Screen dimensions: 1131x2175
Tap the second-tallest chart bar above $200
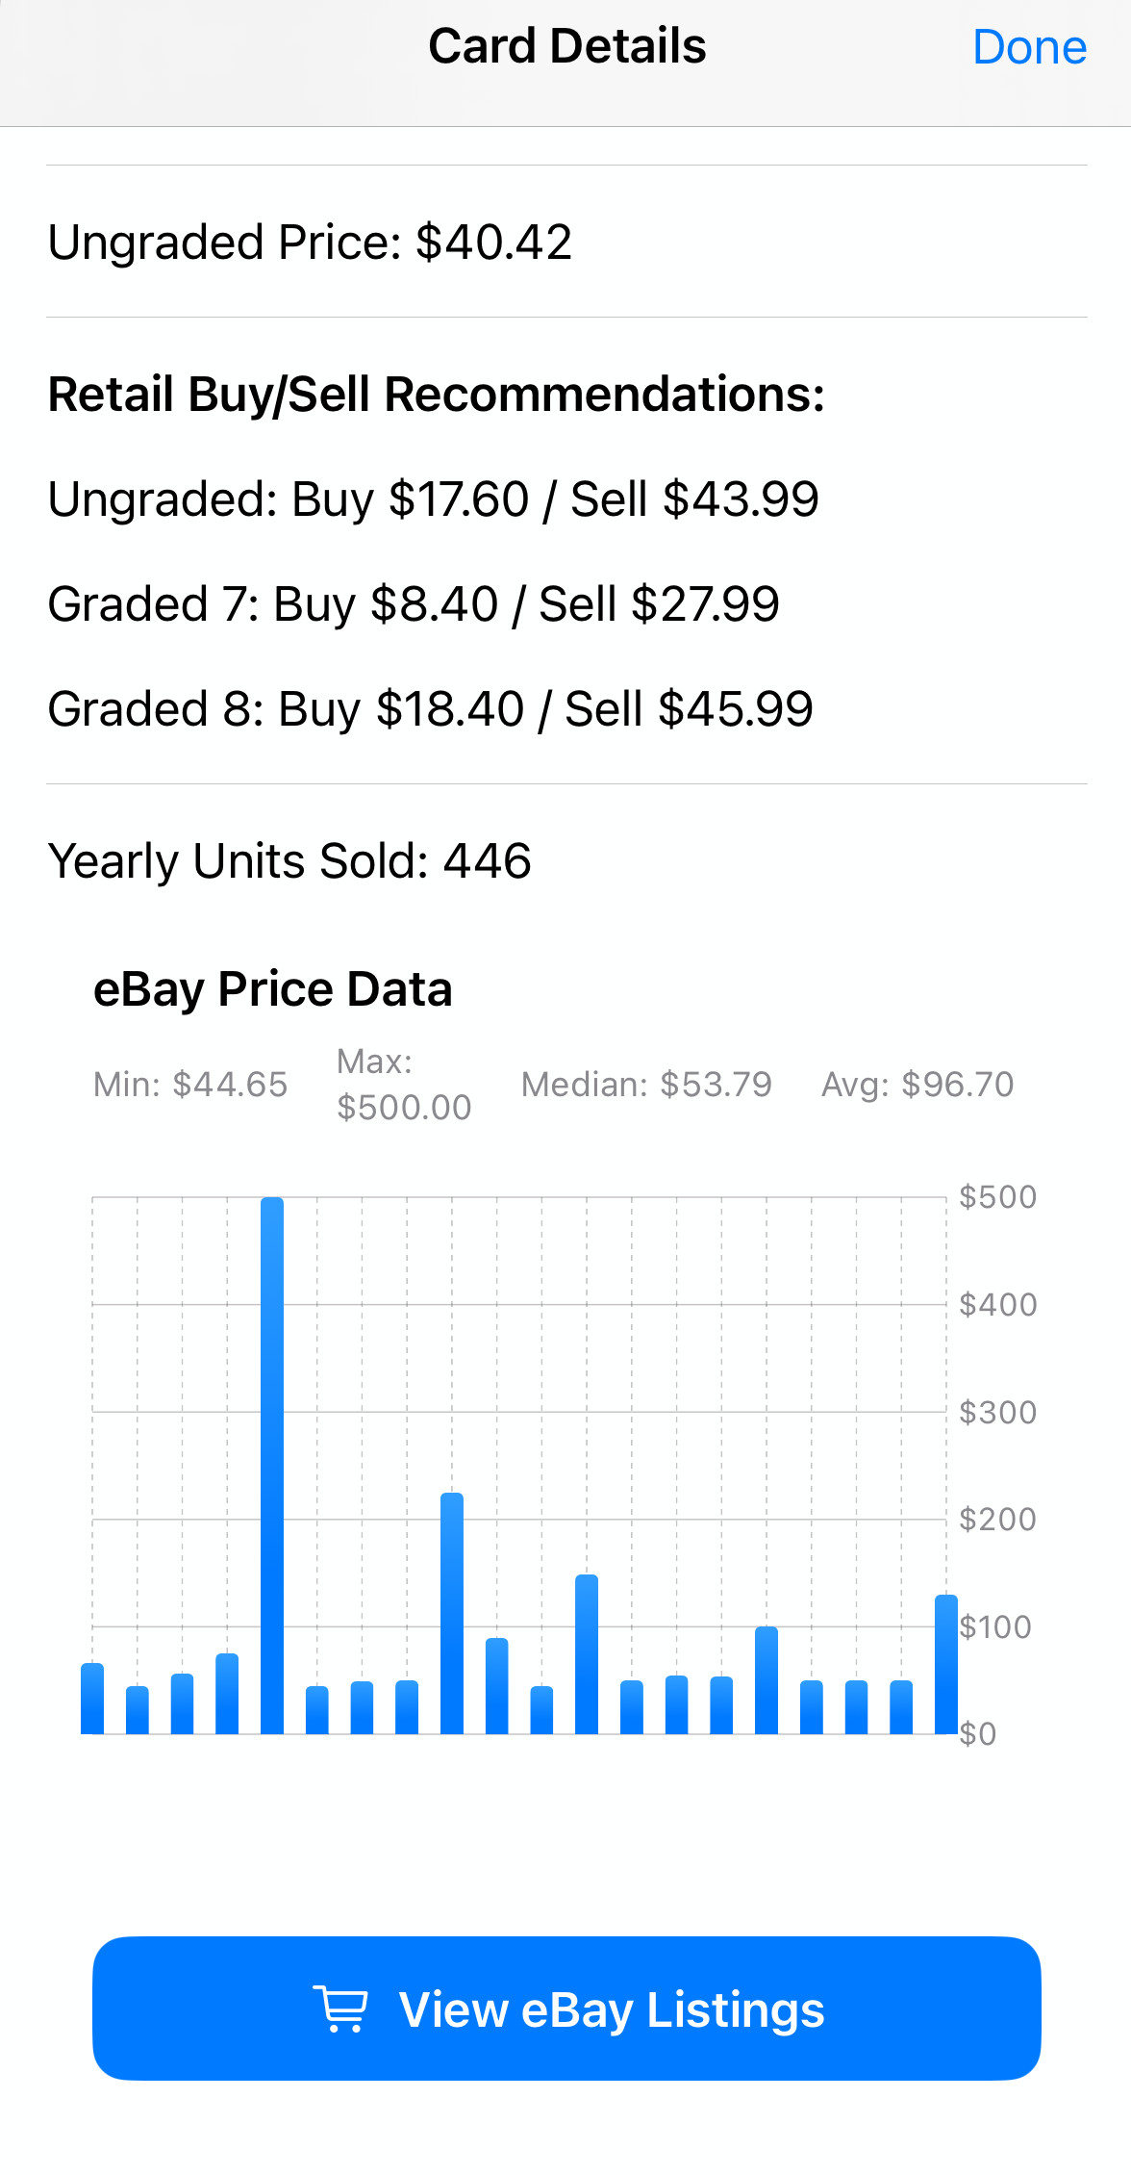(x=452, y=1613)
